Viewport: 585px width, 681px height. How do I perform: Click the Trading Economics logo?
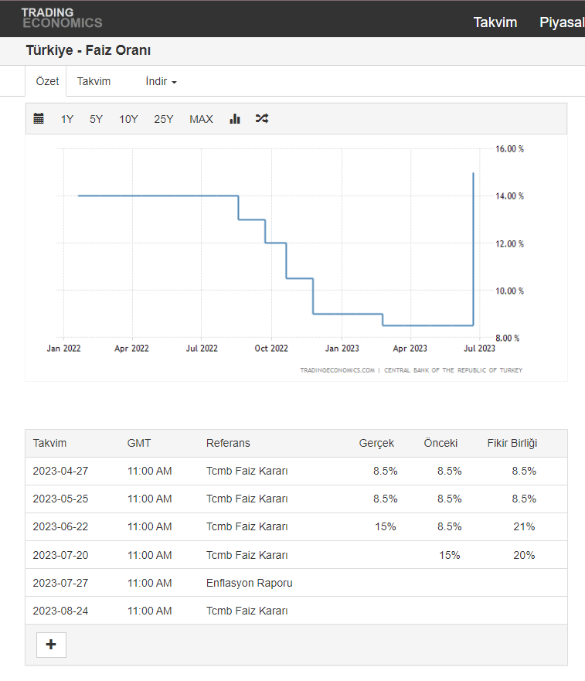tap(61, 18)
